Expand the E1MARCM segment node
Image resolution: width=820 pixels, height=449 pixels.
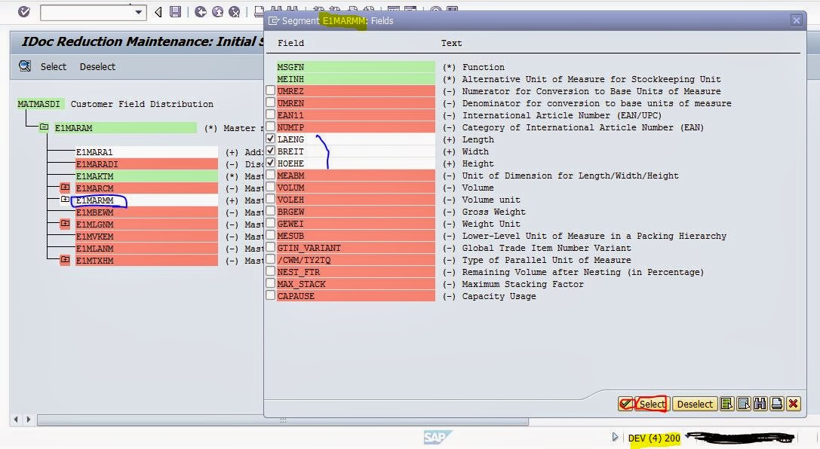[65, 188]
